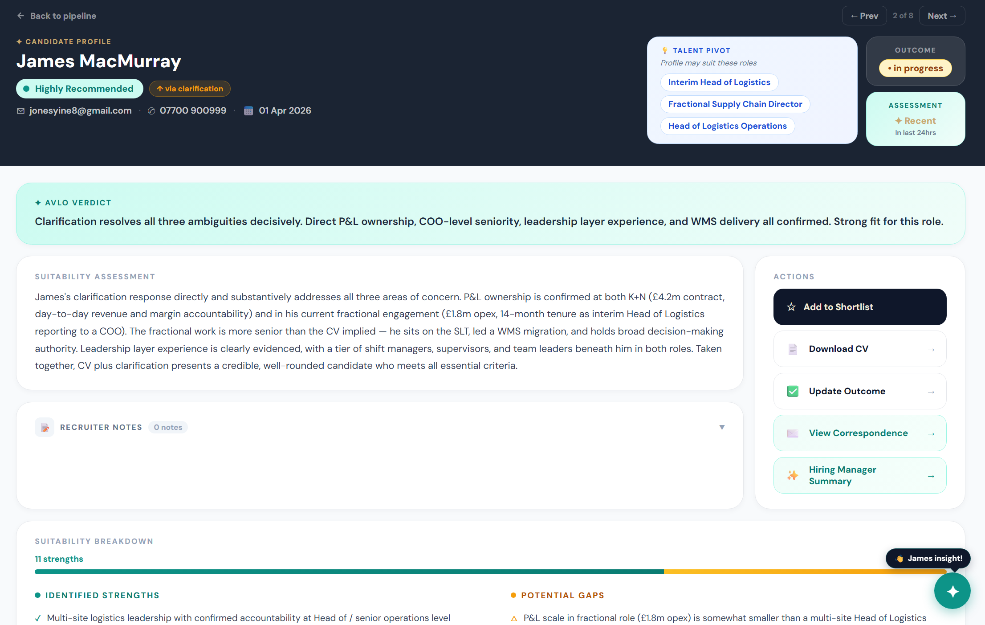The width and height of the screenshot is (985, 625).
Task: Click the document icon on Download CV
Action: (x=793, y=349)
